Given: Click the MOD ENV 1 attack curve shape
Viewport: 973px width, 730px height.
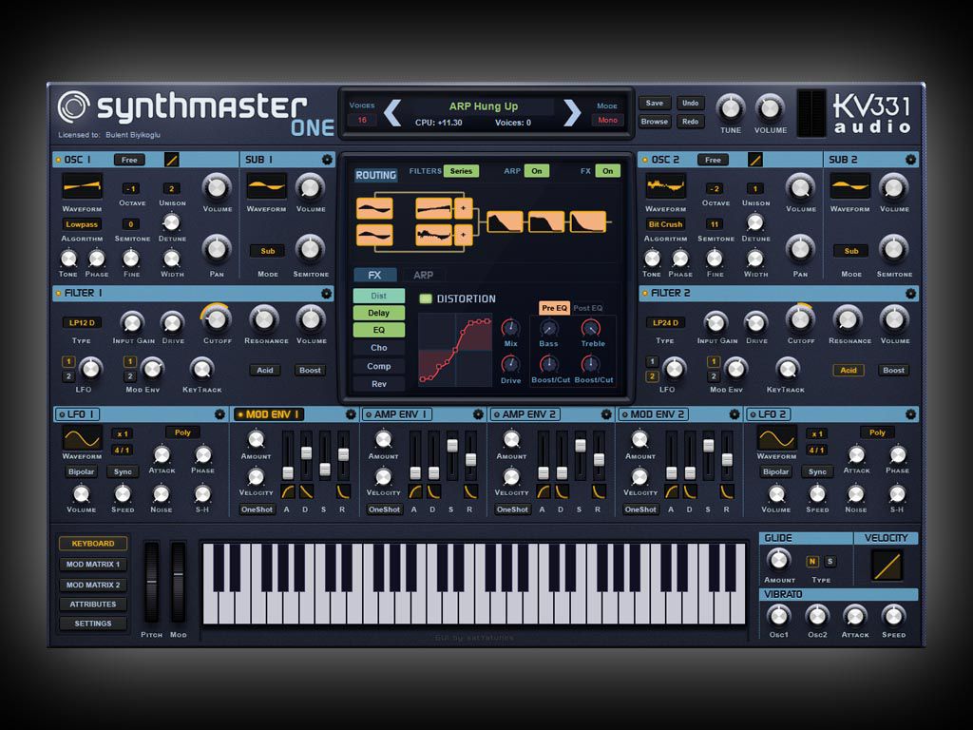Looking at the screenshot, I should pos(287,491).
